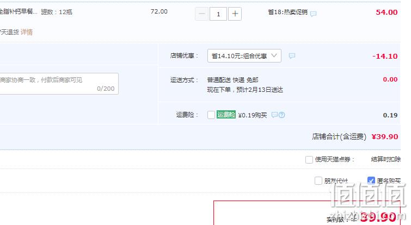This screenshot has width=411, height=225.
Task: Click the ¥39.90 store total
Action: (x=385, y=136)
